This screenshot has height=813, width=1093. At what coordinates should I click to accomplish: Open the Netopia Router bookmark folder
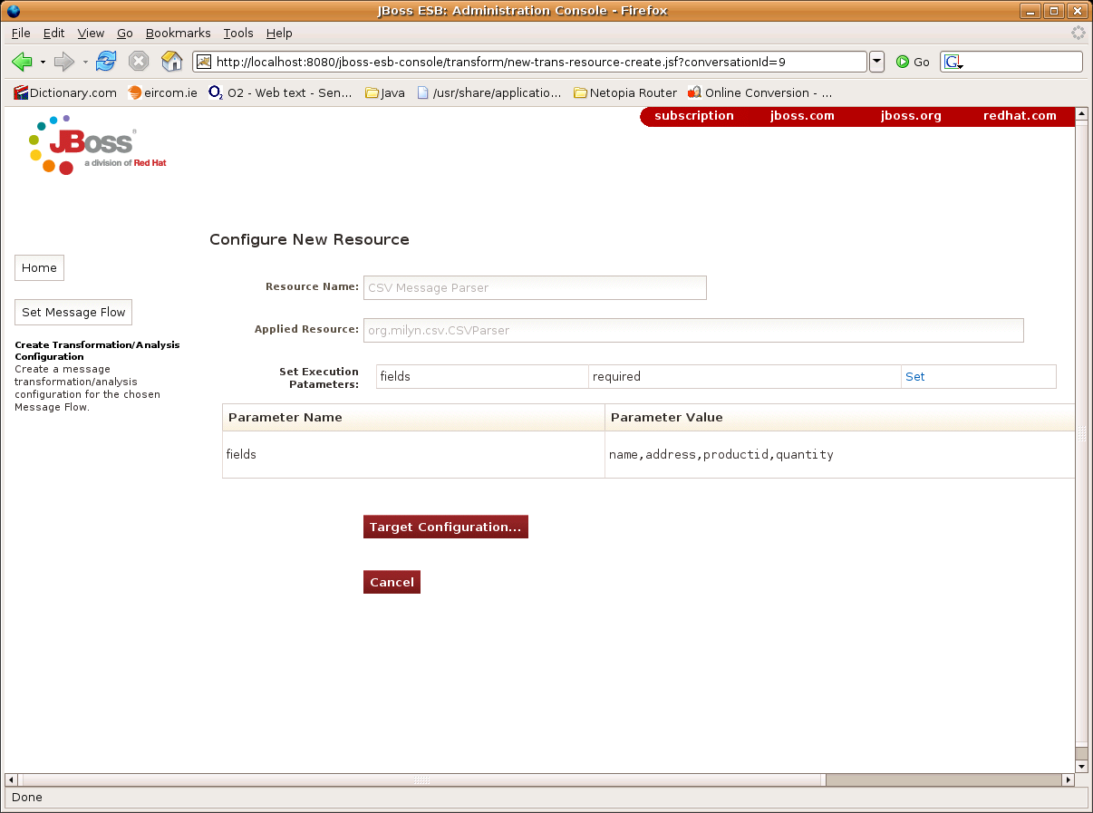(624, 92)
